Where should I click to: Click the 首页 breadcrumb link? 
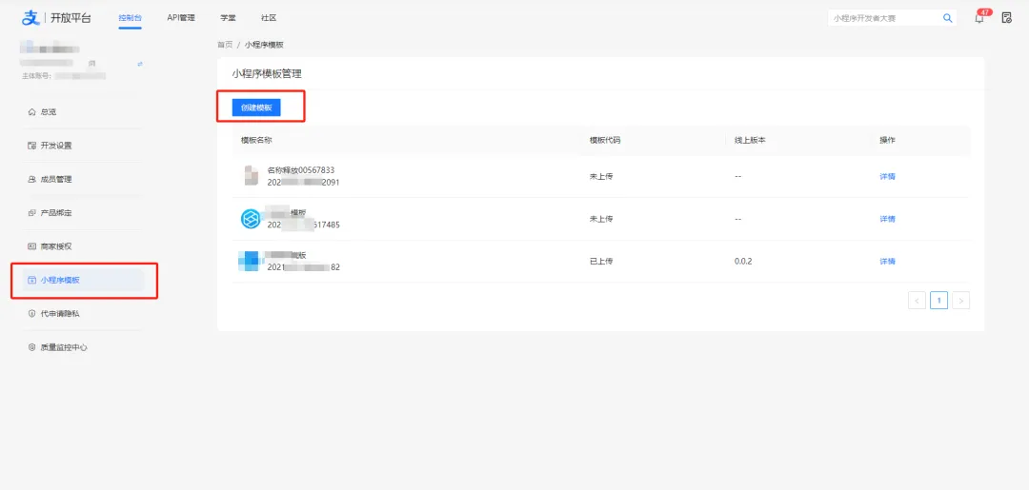pos(225,45)
